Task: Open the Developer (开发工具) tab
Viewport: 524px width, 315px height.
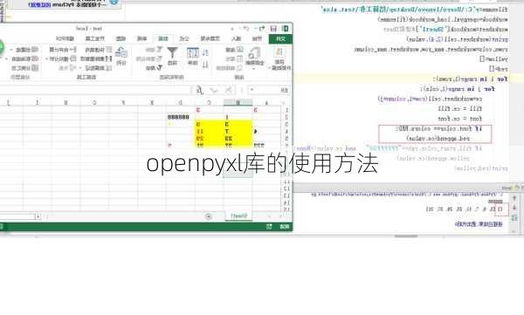Action: click(x=95, y=38)
